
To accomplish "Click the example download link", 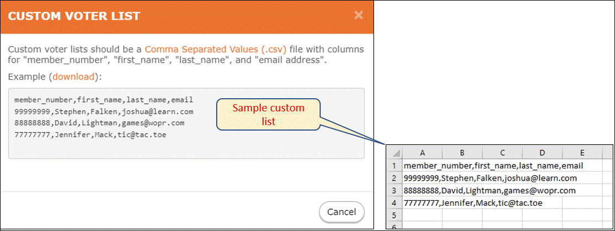I will coord(74,77).
